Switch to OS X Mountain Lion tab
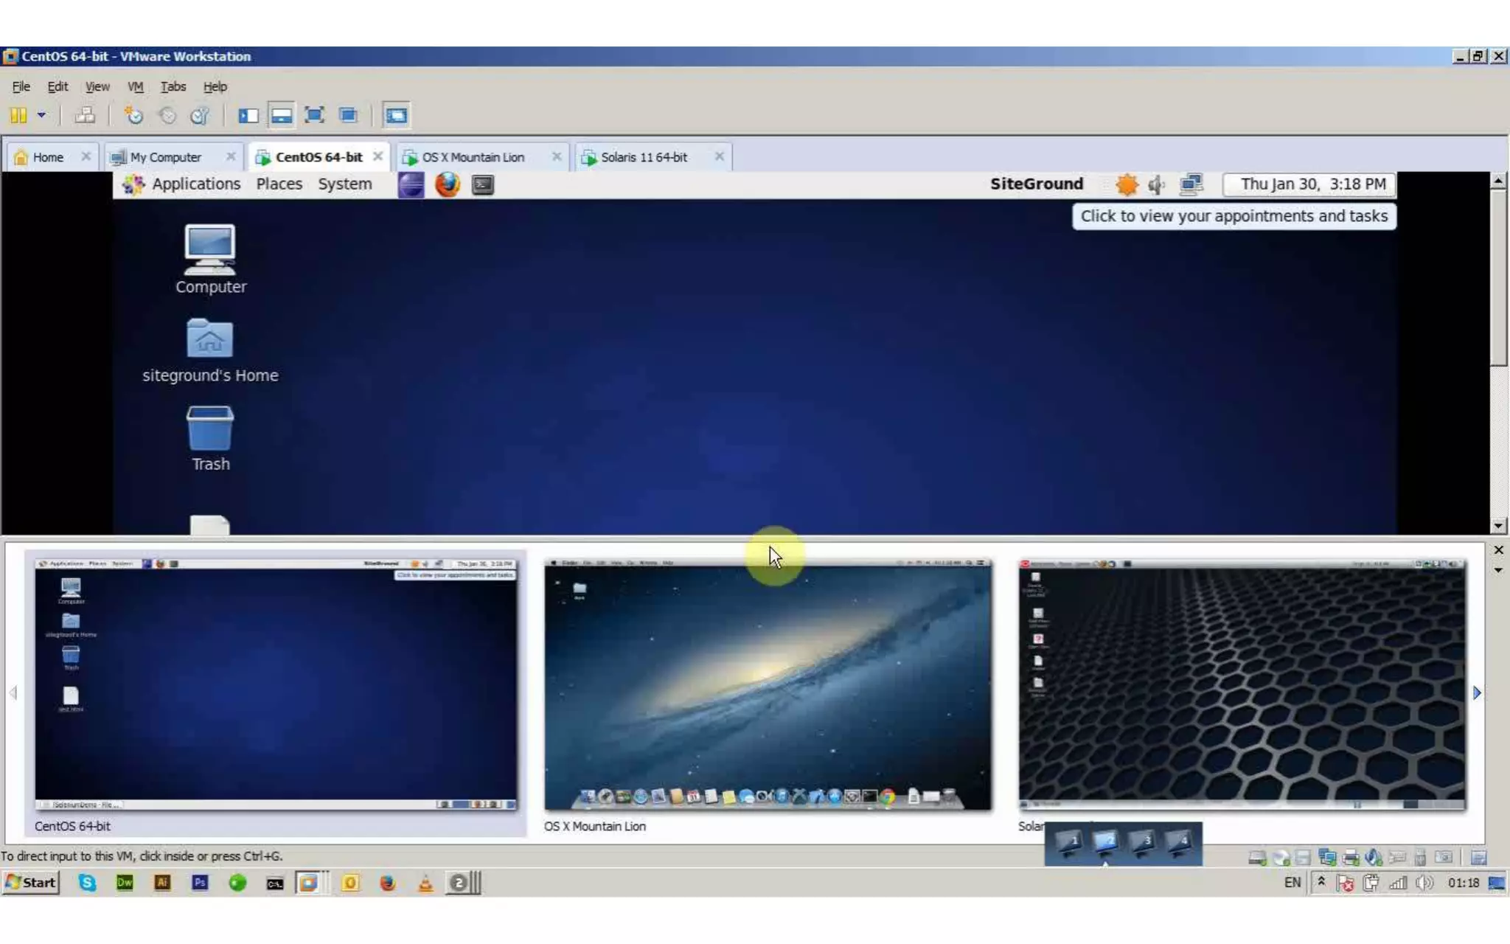Viewport: 1510px width, 944px height. tap(473, 157)
